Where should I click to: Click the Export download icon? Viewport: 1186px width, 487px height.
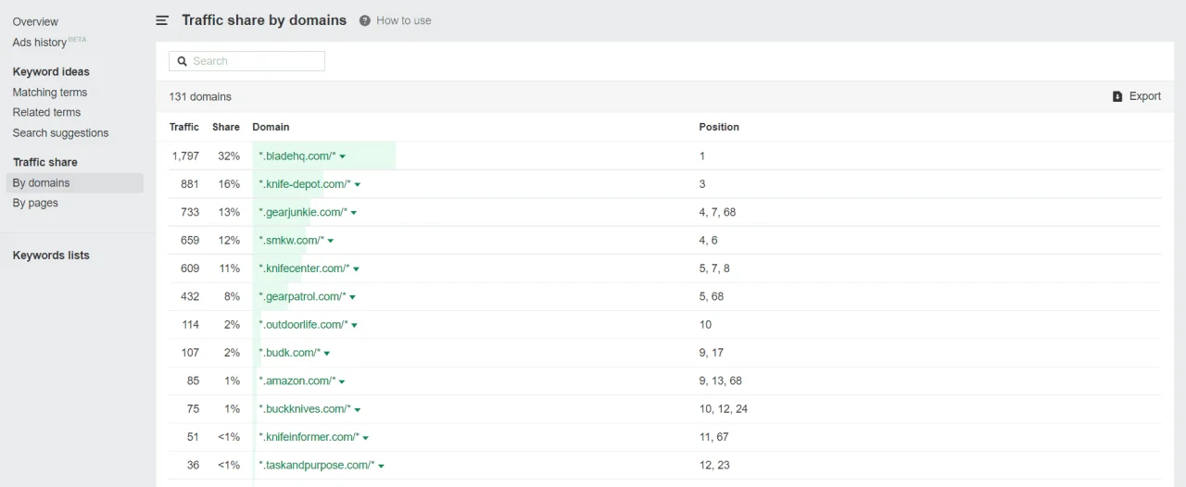1117,96
